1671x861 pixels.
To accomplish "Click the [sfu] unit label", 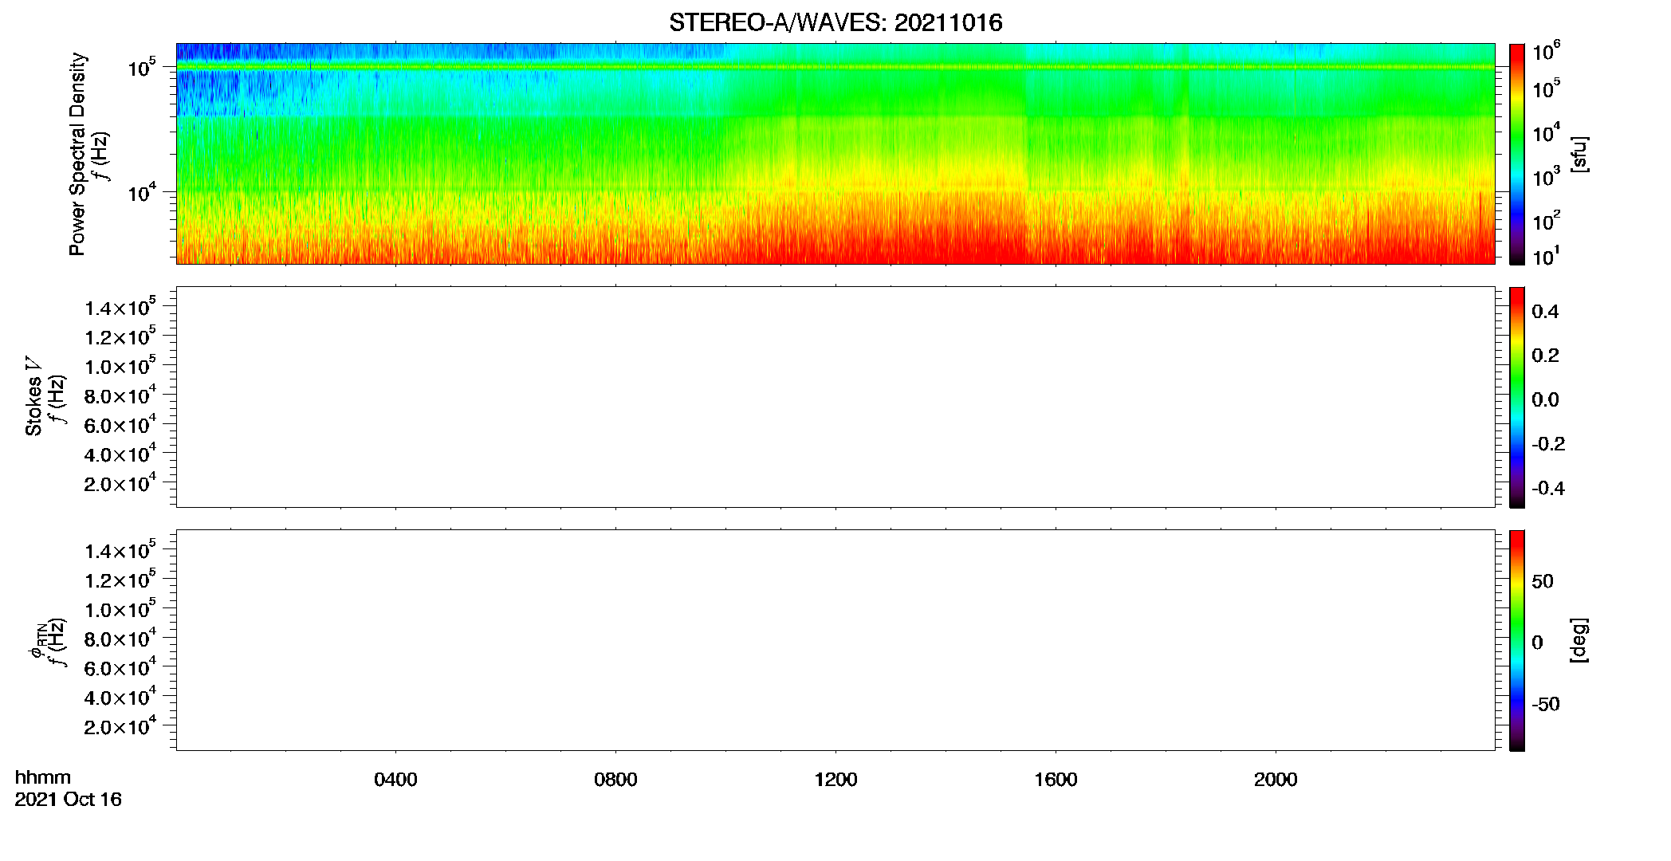I will [1579, 154].
